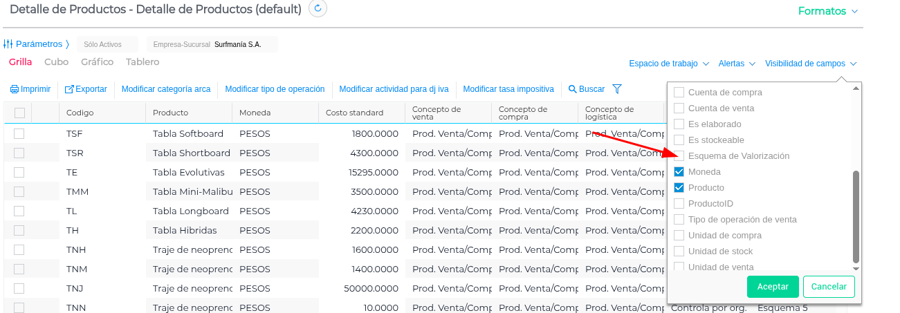This screenshot has width=900, height=313.
Task: Click the field list vertical scrollbar thumb
Action: pos(856,216)
